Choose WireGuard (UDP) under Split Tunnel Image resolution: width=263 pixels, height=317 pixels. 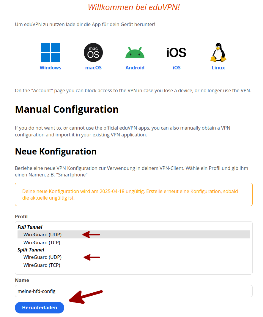pyautogui.click(x=42, y=257)
